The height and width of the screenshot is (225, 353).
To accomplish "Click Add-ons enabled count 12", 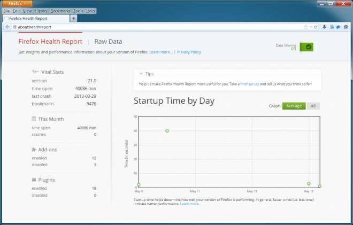I will coord(94,158).
